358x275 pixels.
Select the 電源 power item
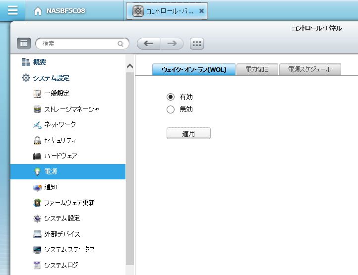[68, 171]
